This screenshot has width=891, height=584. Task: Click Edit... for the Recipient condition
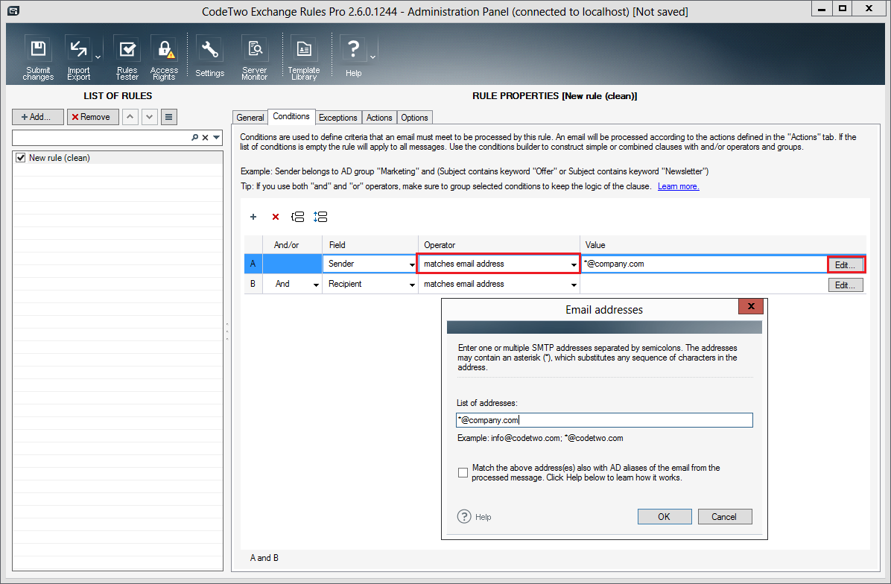846,285
